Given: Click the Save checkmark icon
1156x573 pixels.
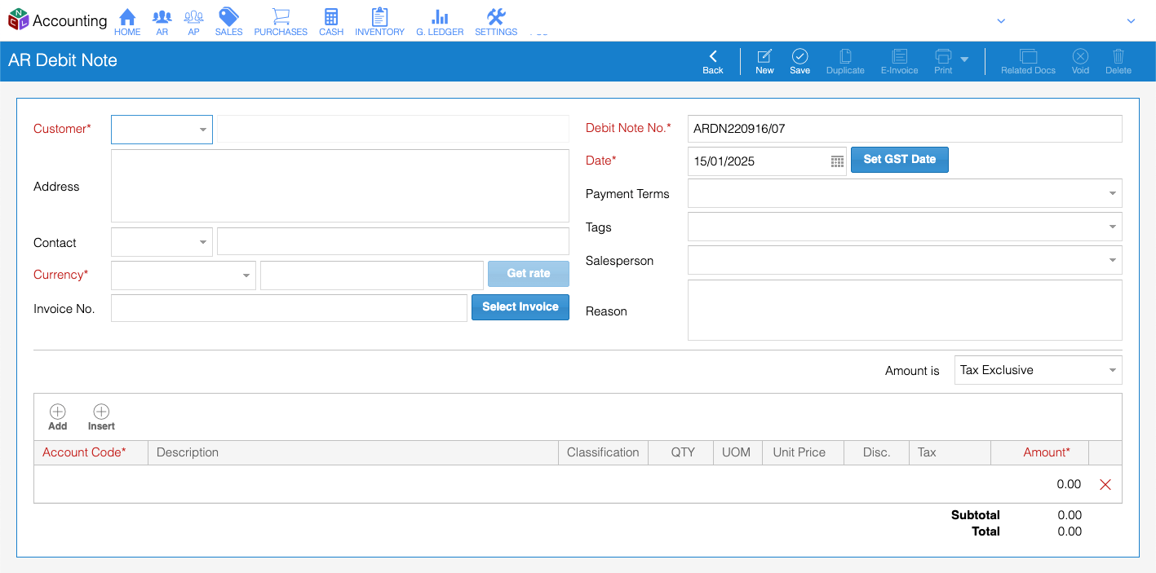Looking at the screenshot, I should tap(799, 56).
